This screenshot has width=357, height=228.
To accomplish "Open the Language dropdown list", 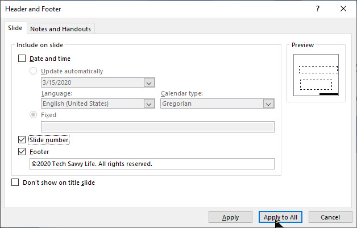I will [149, 103].
